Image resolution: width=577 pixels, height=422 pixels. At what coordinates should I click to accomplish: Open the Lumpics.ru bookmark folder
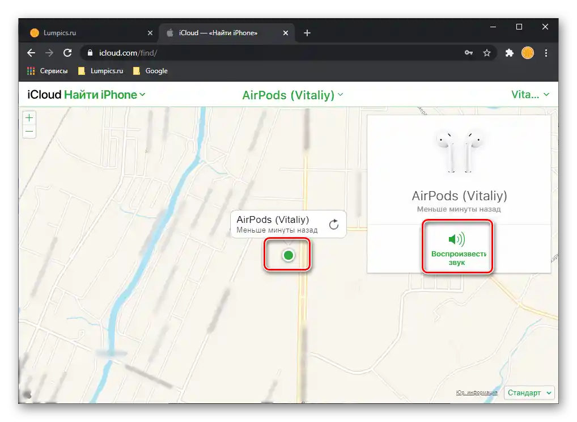[100, 71]
